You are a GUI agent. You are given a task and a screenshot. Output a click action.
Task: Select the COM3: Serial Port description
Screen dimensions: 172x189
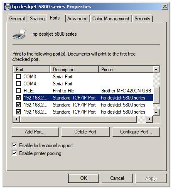tap(63, 77)
